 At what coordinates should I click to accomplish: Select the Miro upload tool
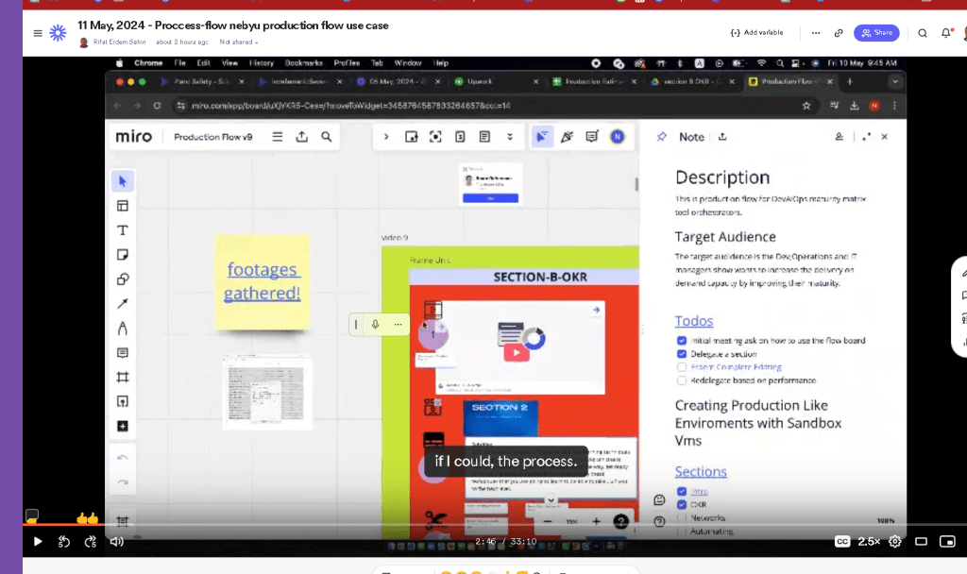(x=122, y=401)
